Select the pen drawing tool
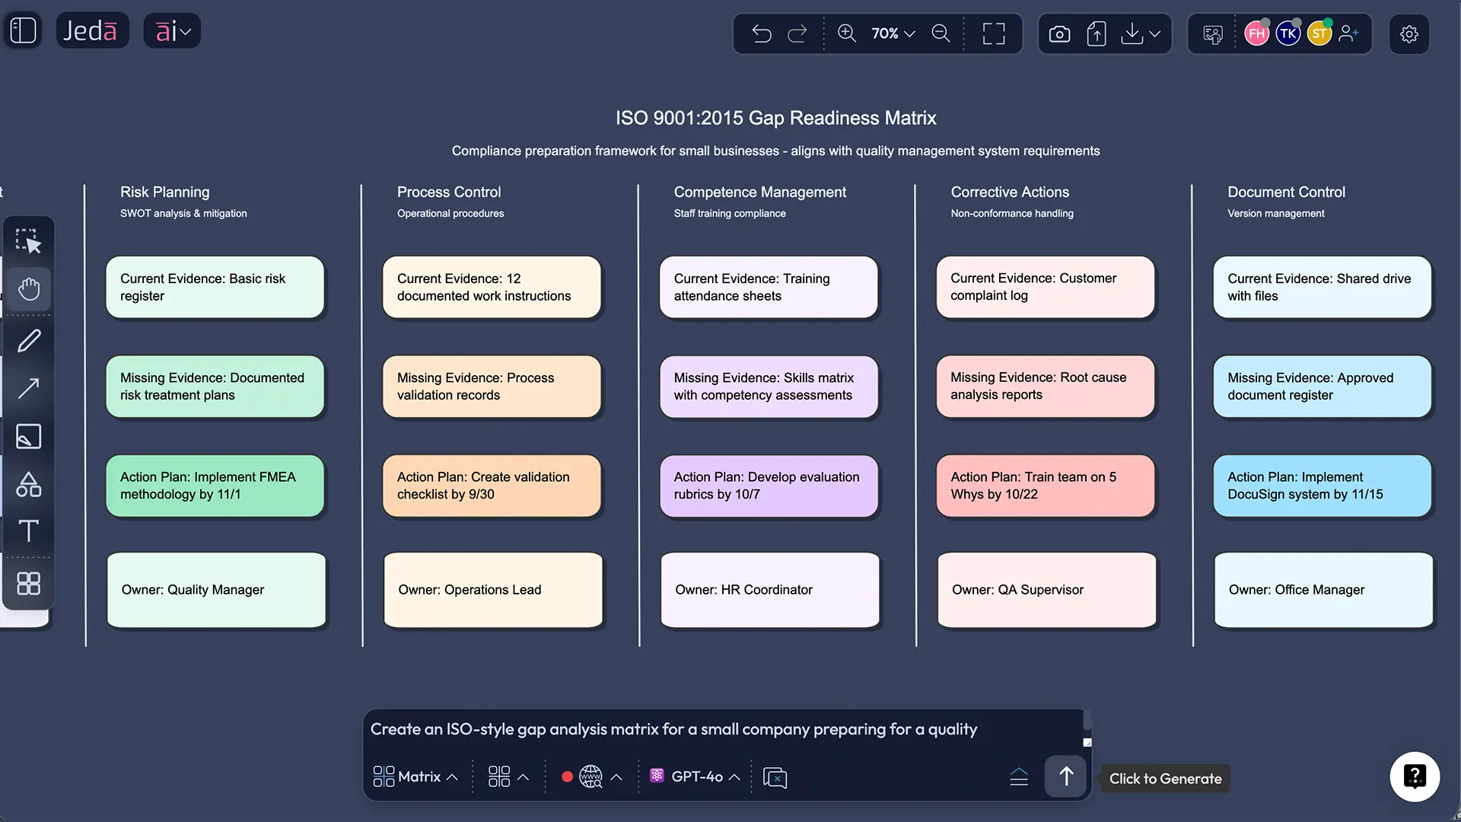The image size is (1461, 822). click(x=28, y=340)
